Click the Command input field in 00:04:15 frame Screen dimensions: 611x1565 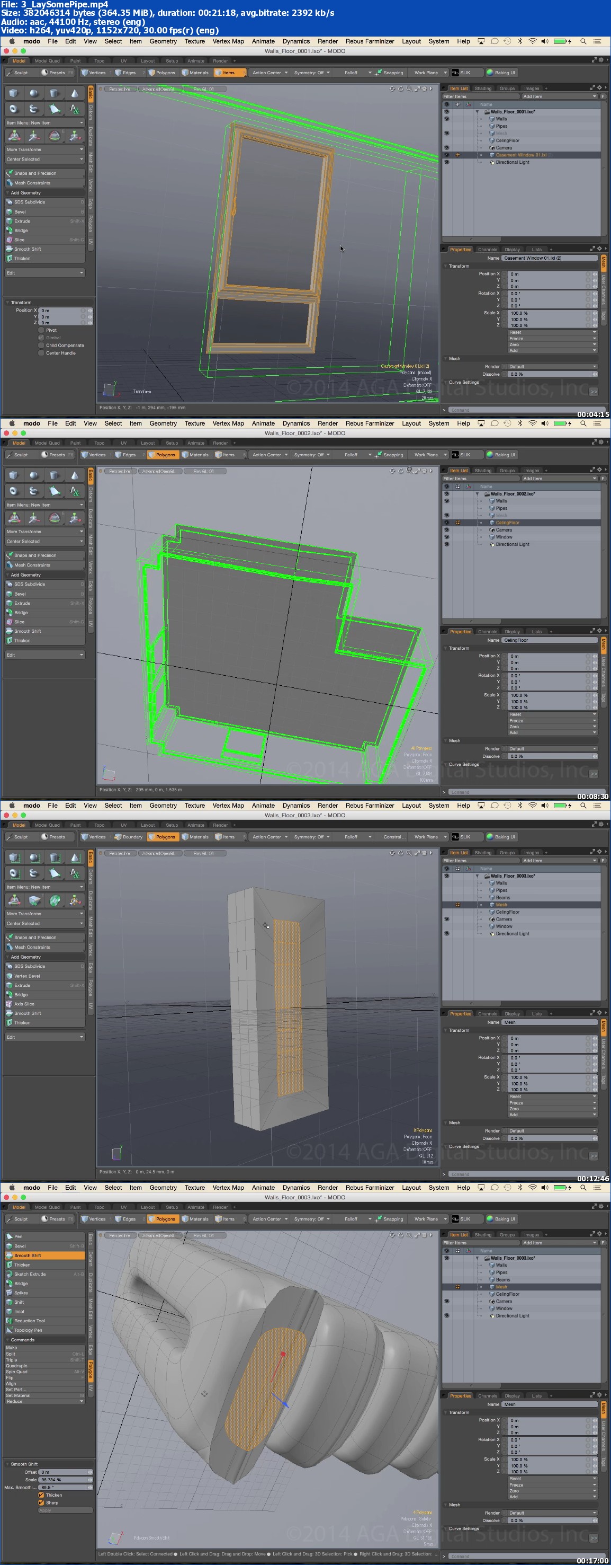(x=527, y=410)
